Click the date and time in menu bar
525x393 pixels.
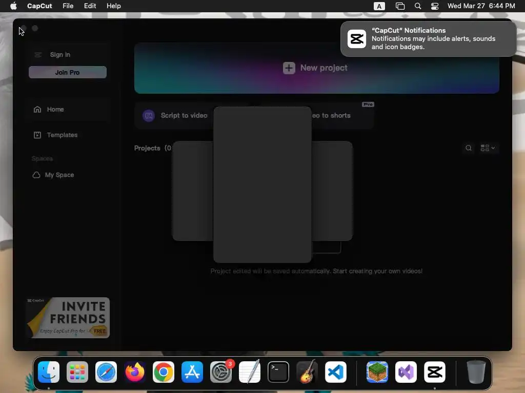tap(481, 6)
